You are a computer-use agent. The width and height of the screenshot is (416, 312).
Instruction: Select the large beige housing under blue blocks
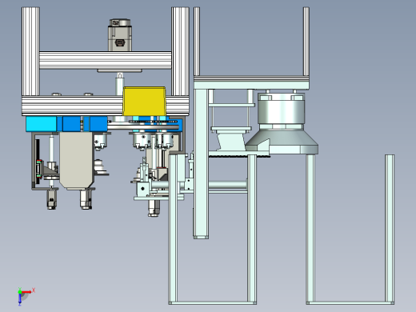[77, 161]
